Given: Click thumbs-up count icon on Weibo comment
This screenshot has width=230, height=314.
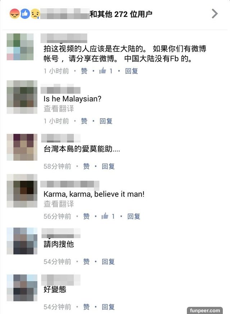Looking at the screenshot, I should point(102,71).
